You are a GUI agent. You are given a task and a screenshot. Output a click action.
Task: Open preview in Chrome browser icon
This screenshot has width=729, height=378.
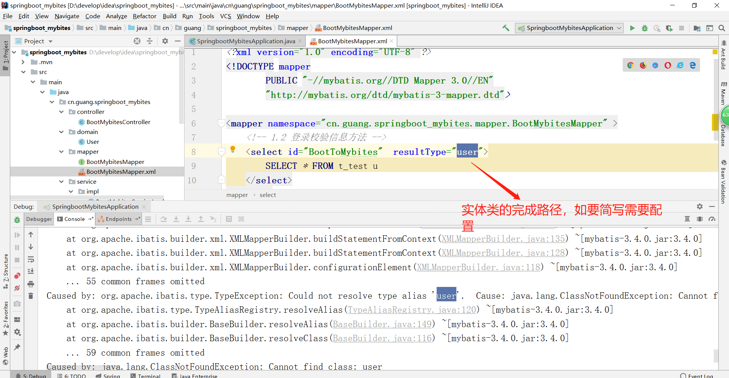pos(631,65)
